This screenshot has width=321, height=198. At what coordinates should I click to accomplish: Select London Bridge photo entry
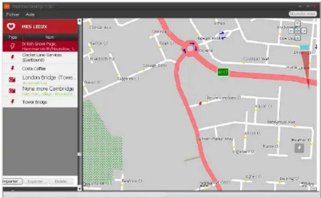point(40,80)
